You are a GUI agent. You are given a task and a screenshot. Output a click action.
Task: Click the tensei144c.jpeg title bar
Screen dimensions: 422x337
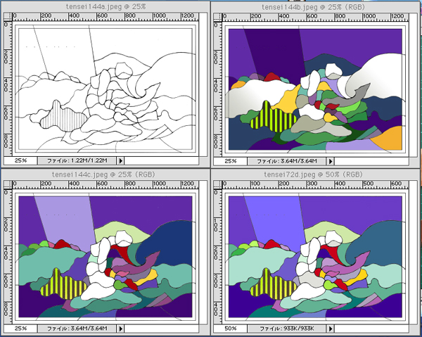pyautogui.click(x=104, y=174)
